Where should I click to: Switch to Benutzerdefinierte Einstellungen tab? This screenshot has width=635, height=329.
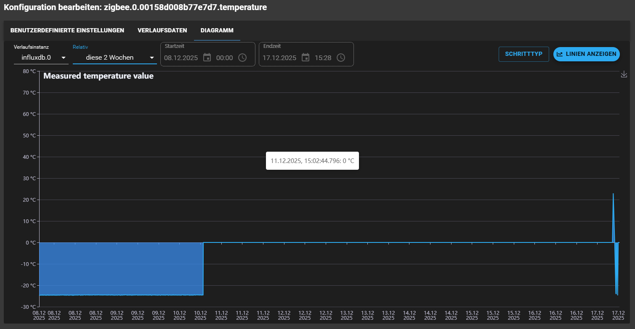(x=67, y=31)
